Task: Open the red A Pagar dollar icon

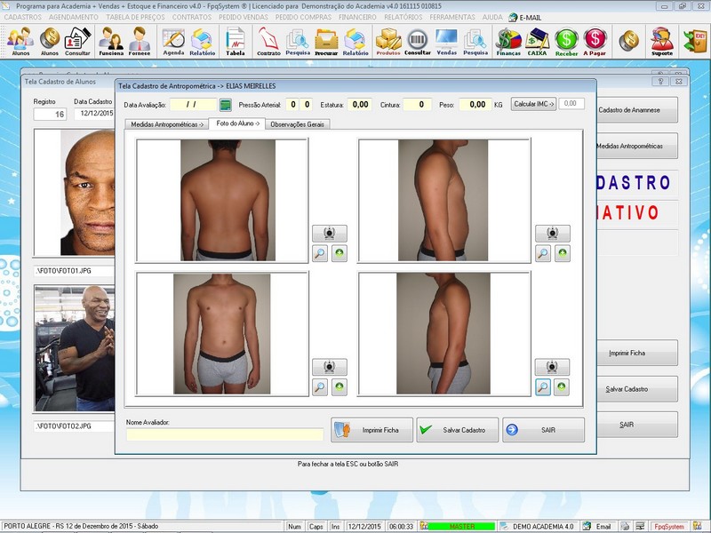Action: (x=595, y=41)
